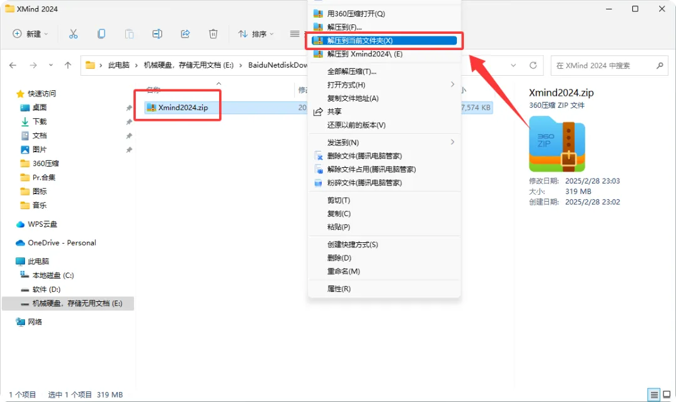The width and height of the screenshot is (676, 402).
Task: Open 软件 (D:) drive
Action: pyautogui.click(x=41, y=289)
